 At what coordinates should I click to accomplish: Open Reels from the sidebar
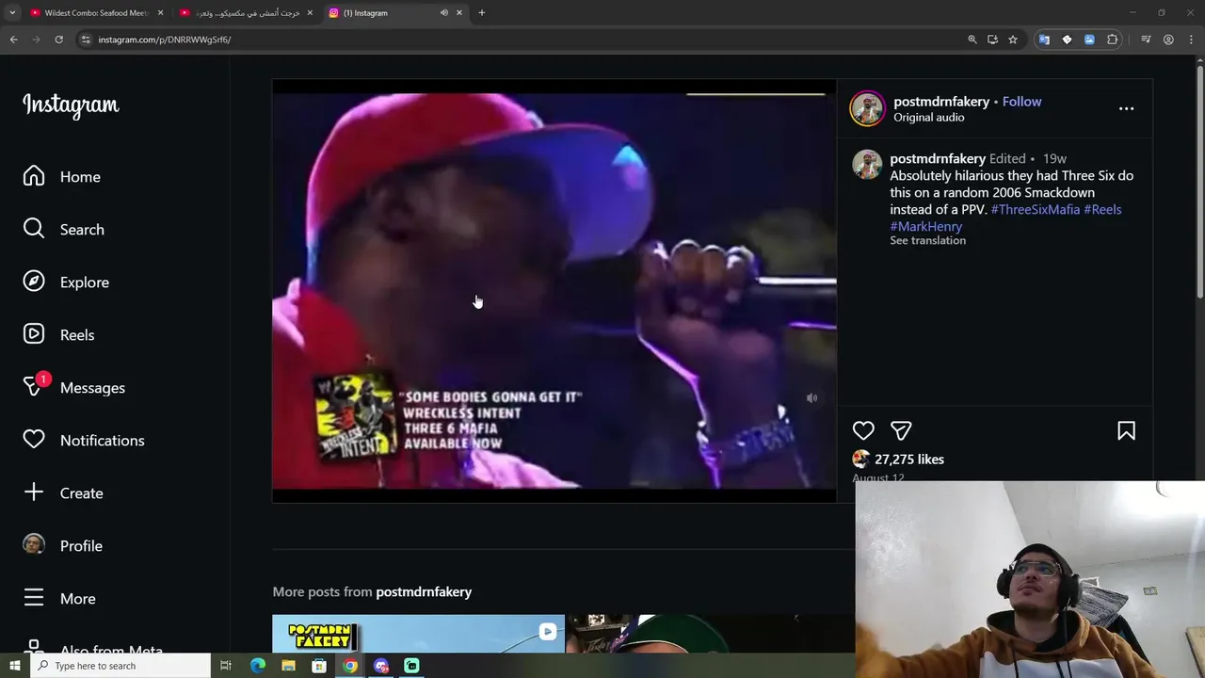[58, 335]
